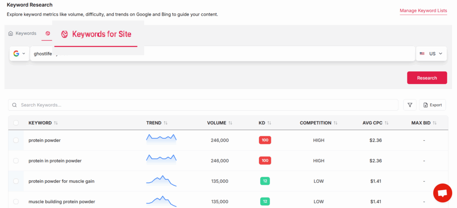Open the live chat bubble
Screen dimensions: 457x208
[x=442, y=193]
